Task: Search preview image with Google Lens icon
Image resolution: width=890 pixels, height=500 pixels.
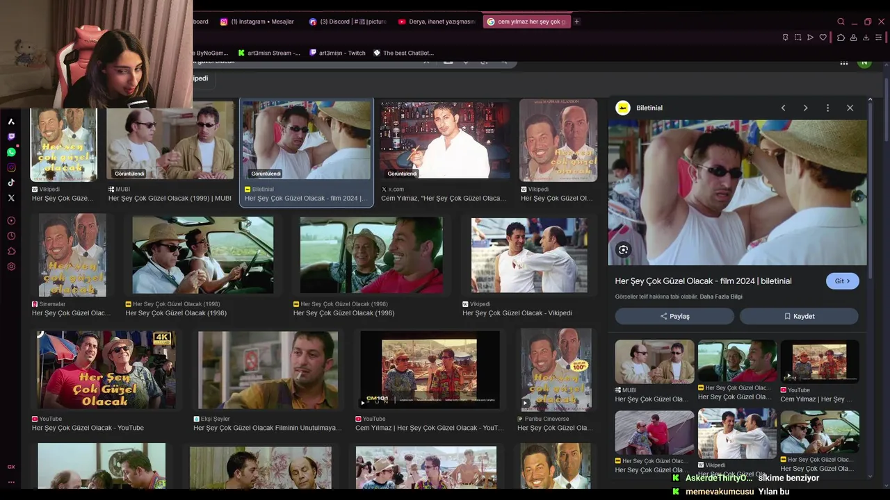Action: pyautogui.click(x=623, y=250)
